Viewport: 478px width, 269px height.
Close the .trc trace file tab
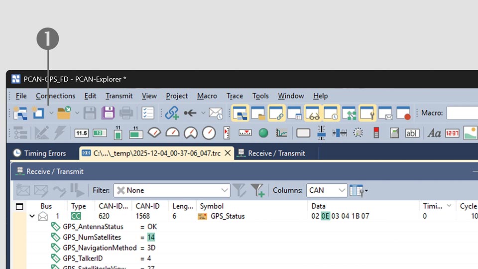[x=228, y=153]
